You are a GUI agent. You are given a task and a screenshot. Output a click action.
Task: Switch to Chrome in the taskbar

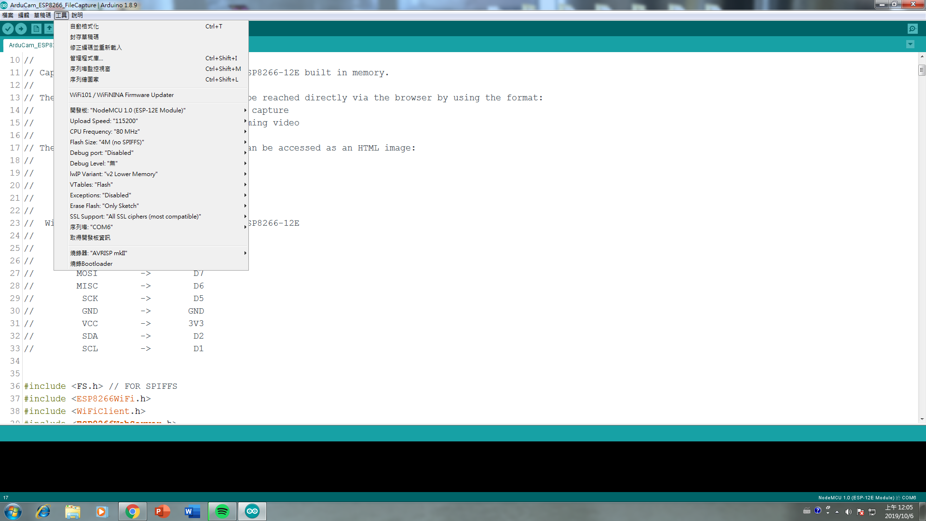(133, 511)
